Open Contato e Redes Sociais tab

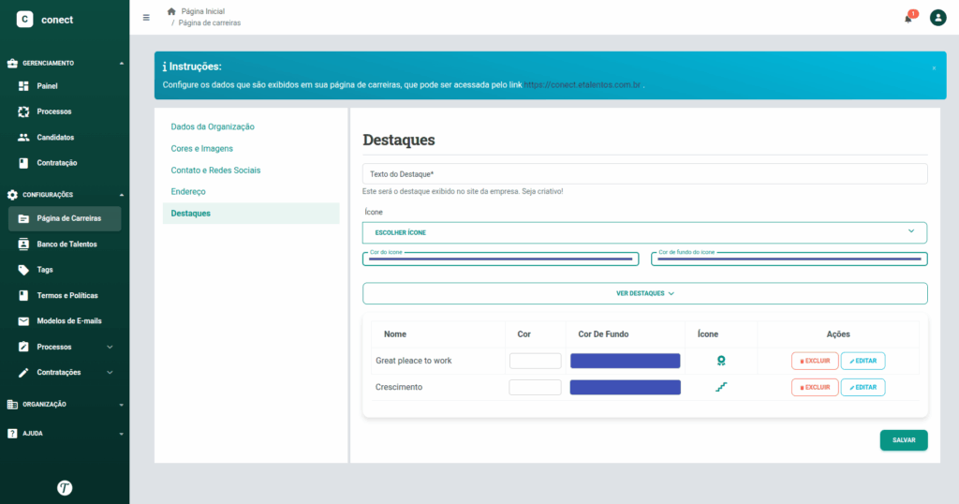click(x=215, y=170)
